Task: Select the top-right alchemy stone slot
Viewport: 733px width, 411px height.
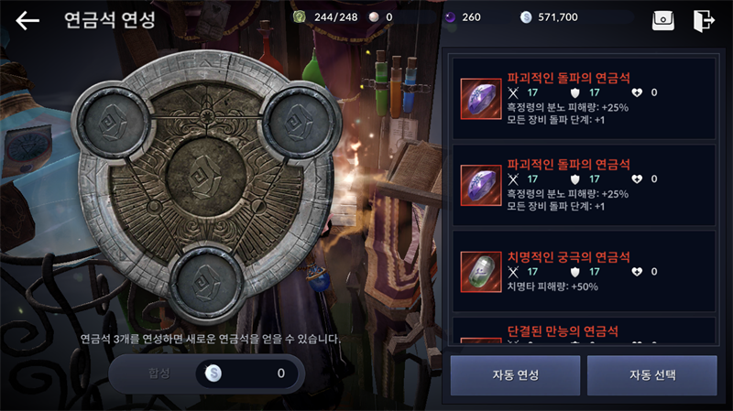Action: pyautogui.click(x=300, y=123)
